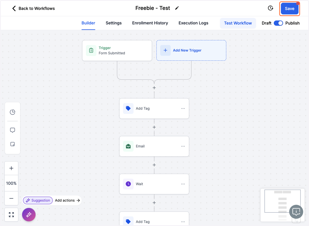
Task: Open the stats pie chart icon
Action: 12,112
